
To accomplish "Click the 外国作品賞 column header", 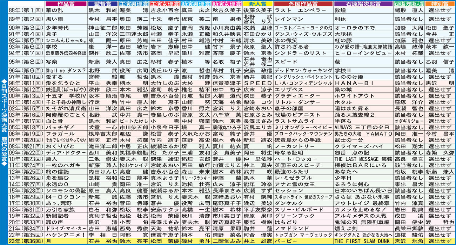I will point(303,4).
